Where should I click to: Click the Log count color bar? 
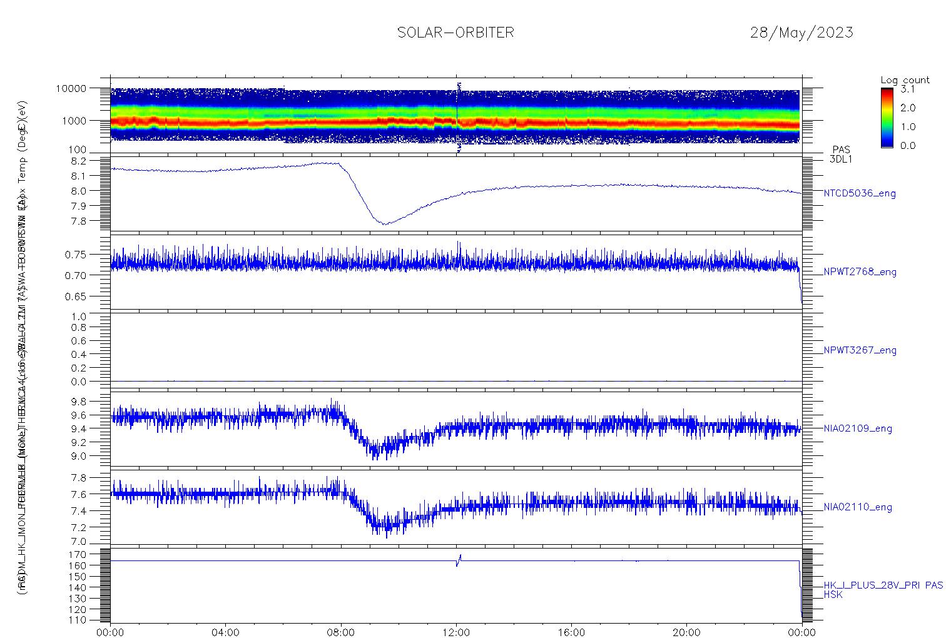tap(887, 118)
